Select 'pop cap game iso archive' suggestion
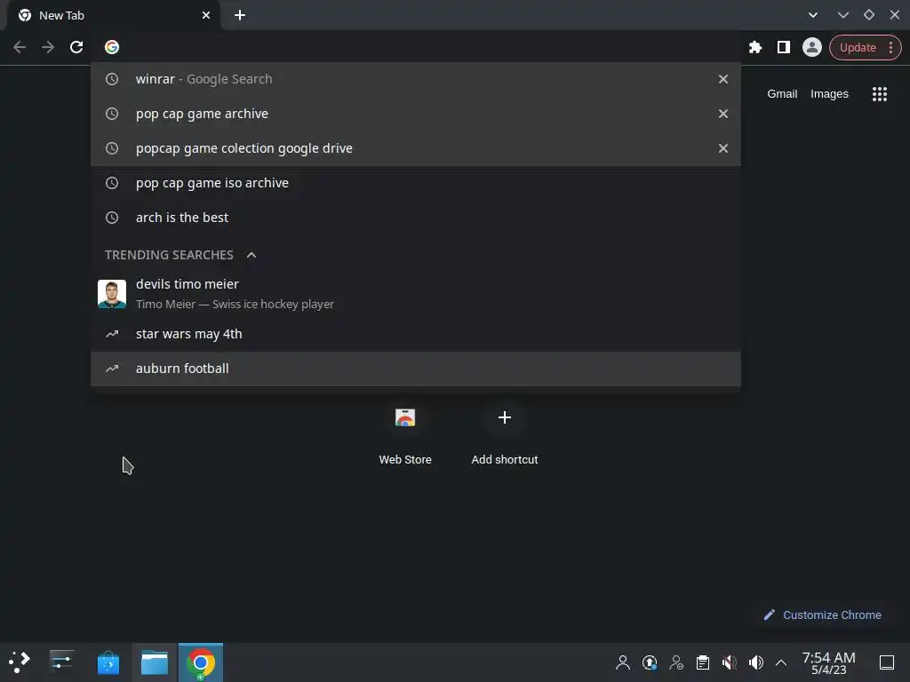The image size is (910, 682). [416, 183]
